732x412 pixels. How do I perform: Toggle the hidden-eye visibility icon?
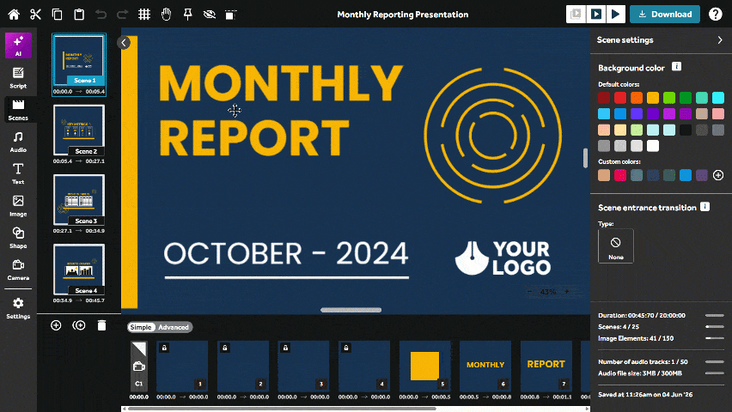point(209,15)
